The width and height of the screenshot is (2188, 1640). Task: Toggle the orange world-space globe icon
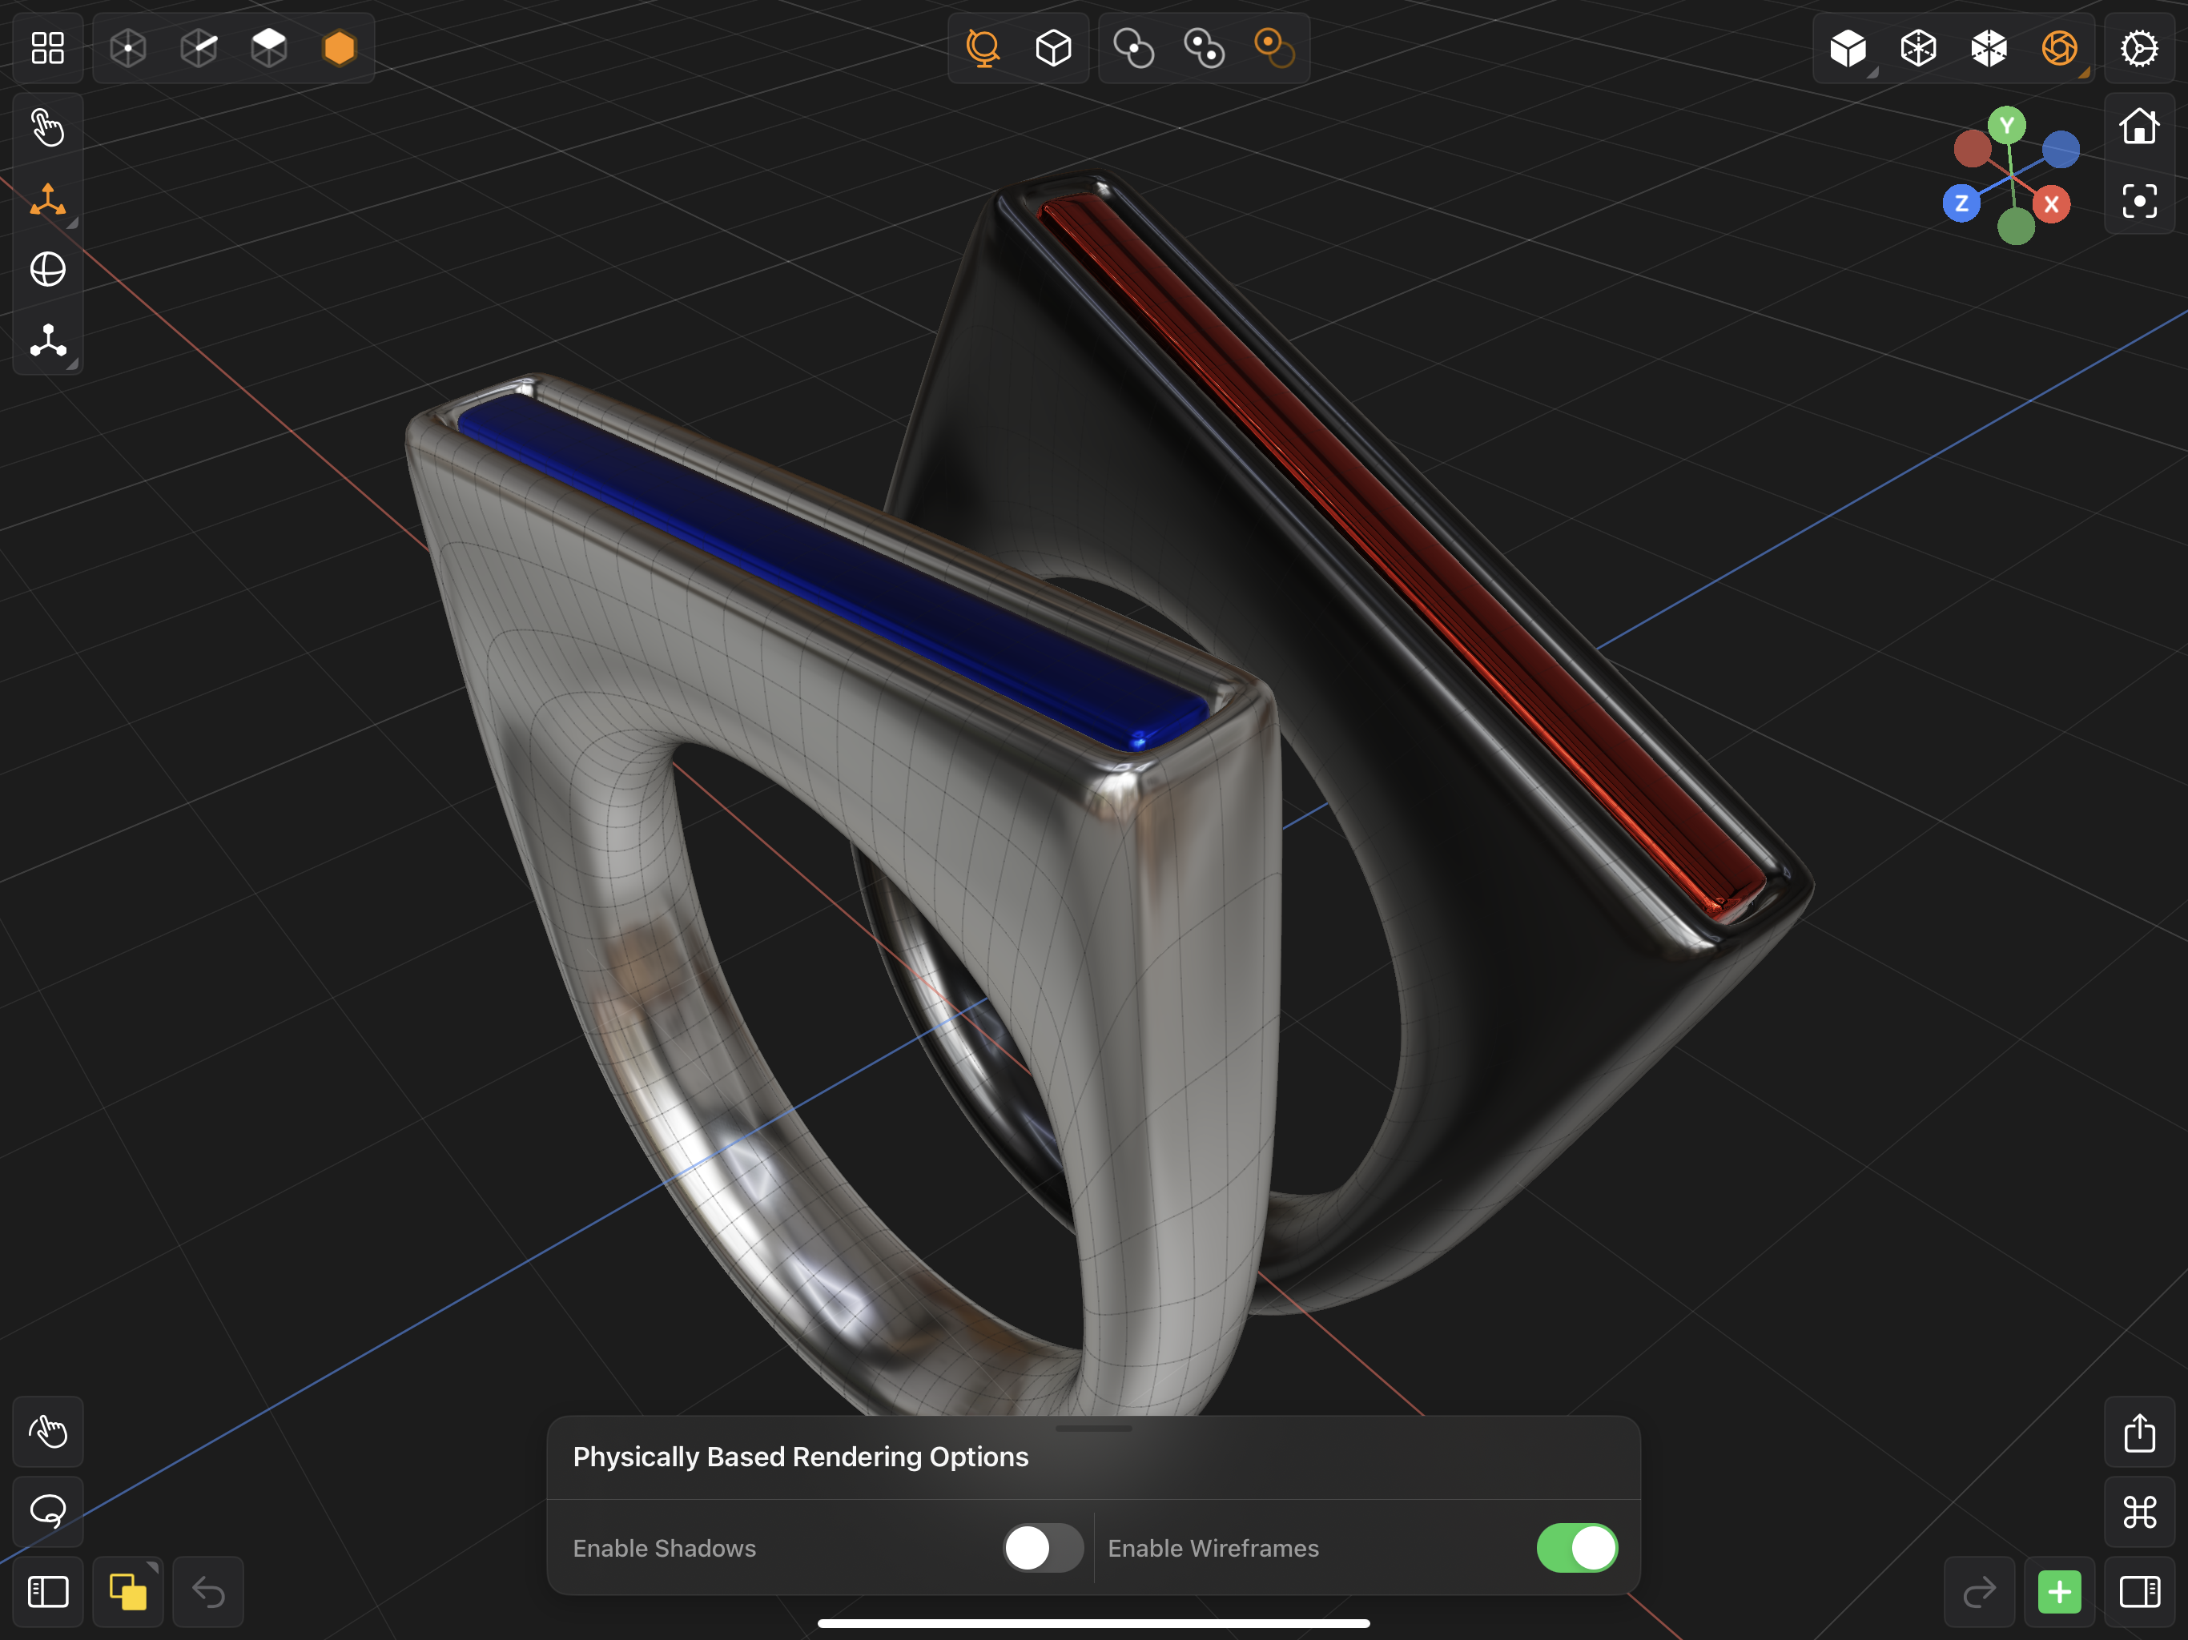(x=983, y=47)
